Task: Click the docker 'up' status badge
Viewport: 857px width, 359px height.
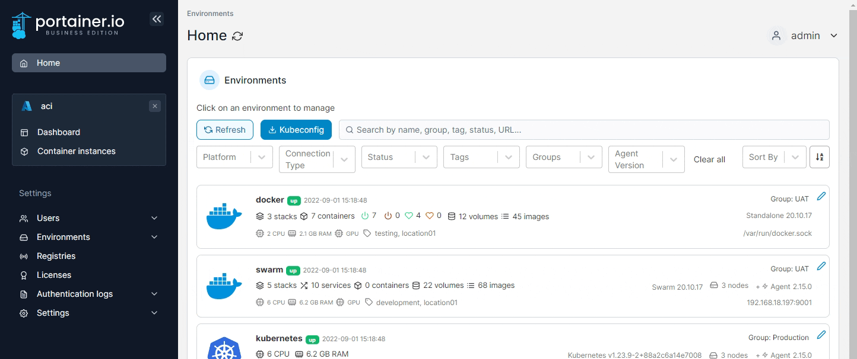Action: pos(294,201)
